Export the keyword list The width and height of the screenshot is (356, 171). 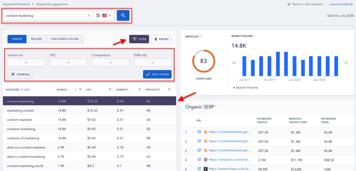[x=161, y=39]
